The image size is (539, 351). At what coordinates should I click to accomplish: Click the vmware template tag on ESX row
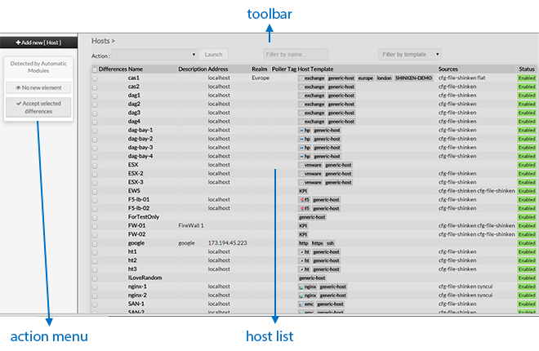point(312,164)
